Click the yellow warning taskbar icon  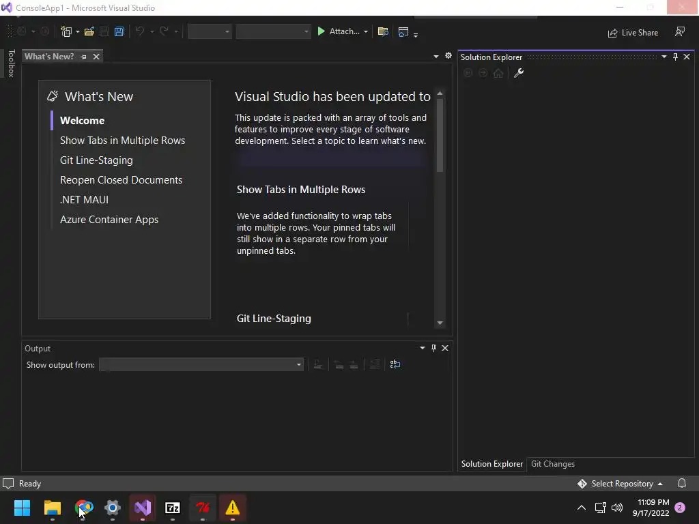click(x=232, y=508)
